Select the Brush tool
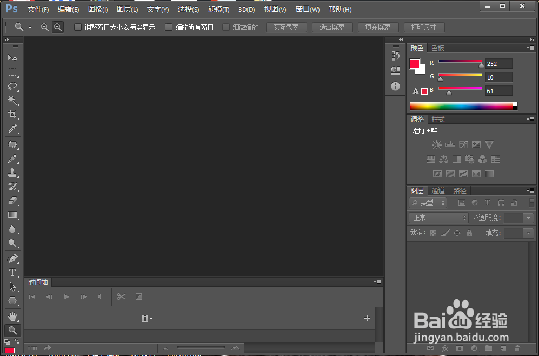Viewport: 539px width, 356px height. point(12,159)
